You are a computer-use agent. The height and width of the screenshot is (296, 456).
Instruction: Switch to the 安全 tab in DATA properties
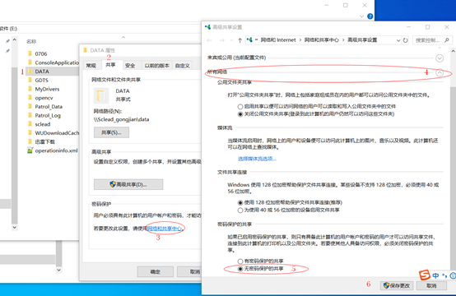[x=130, y=66]
